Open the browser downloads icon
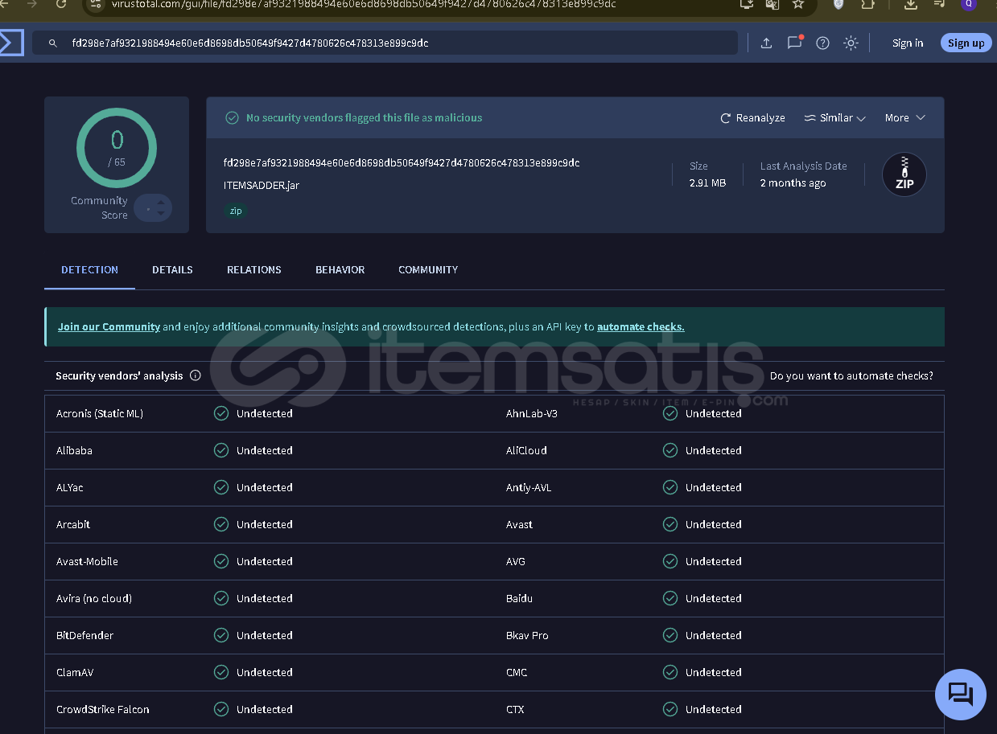 (911, 4)
